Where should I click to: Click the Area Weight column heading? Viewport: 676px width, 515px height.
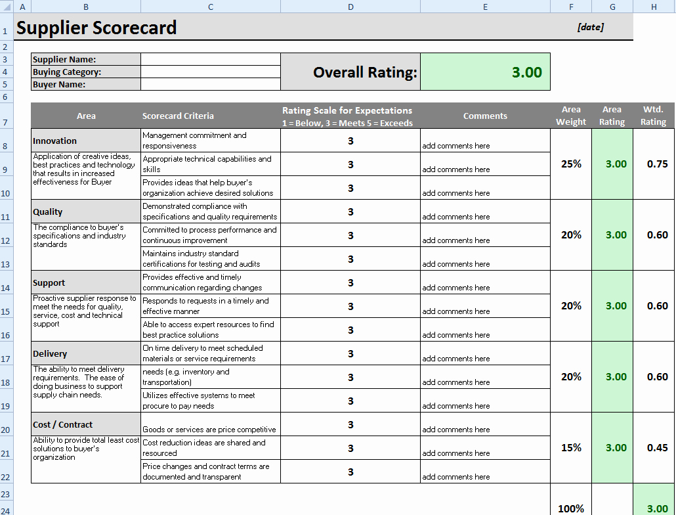[x=571, y=116]
